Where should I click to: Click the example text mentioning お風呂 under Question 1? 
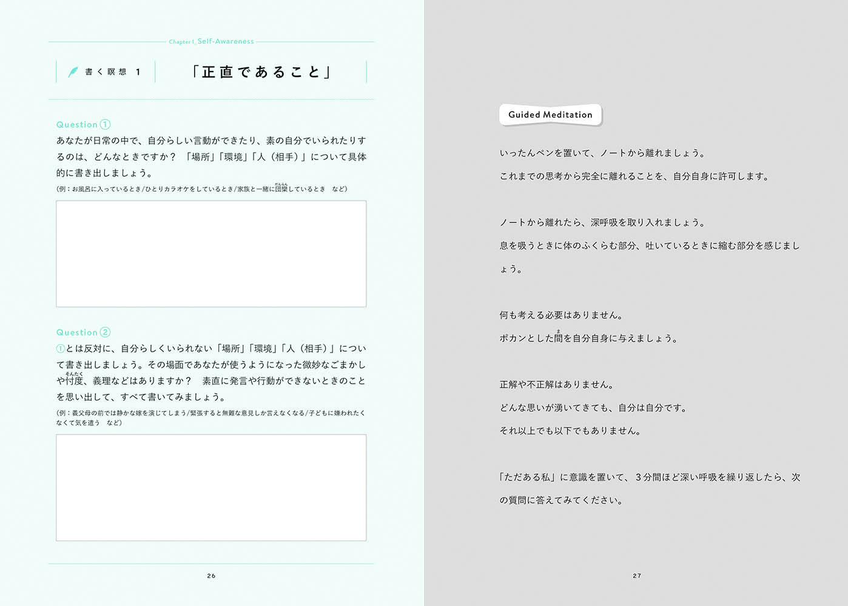click(201, 189)
